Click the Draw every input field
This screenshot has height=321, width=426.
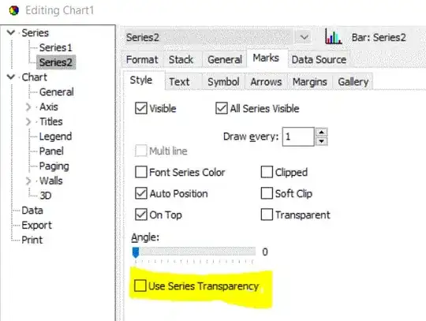298,136
